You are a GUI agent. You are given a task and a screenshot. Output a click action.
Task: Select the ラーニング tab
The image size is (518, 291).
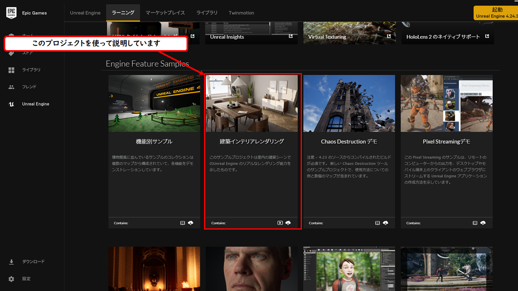click(123, 13)
